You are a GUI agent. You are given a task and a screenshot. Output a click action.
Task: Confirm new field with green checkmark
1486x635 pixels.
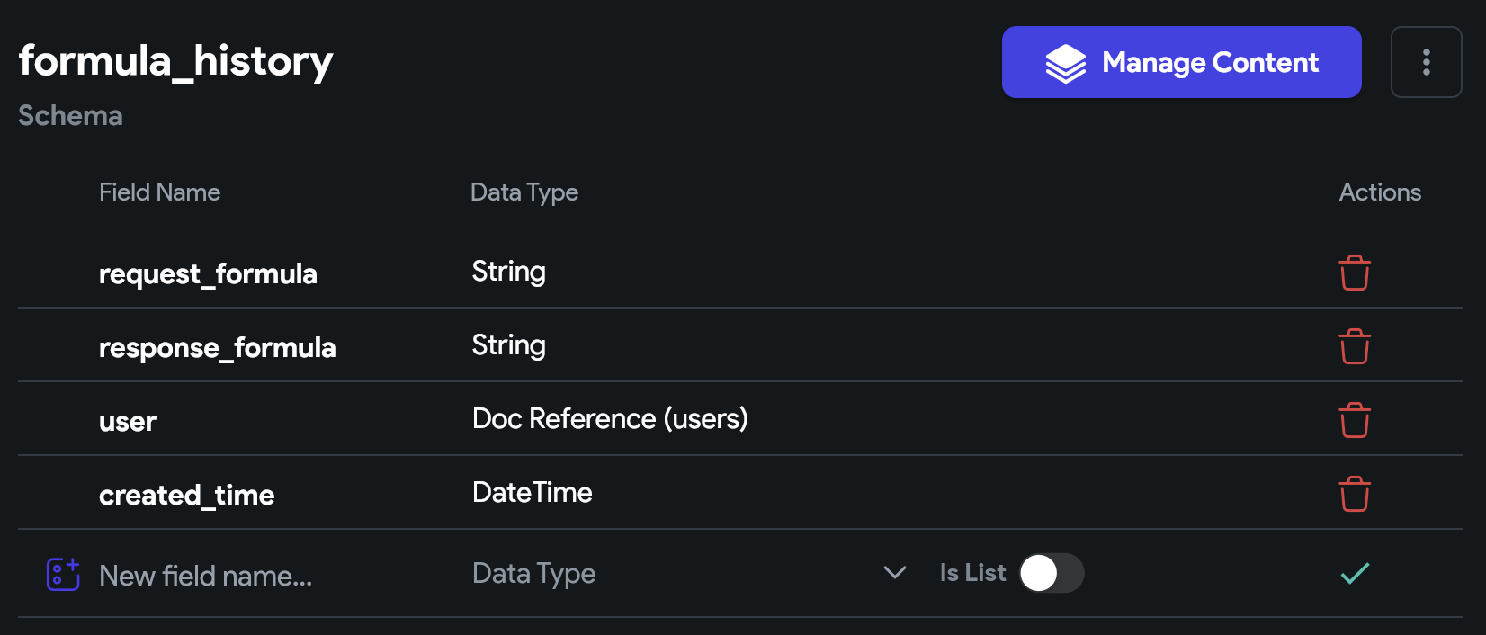coord(1354,573)
